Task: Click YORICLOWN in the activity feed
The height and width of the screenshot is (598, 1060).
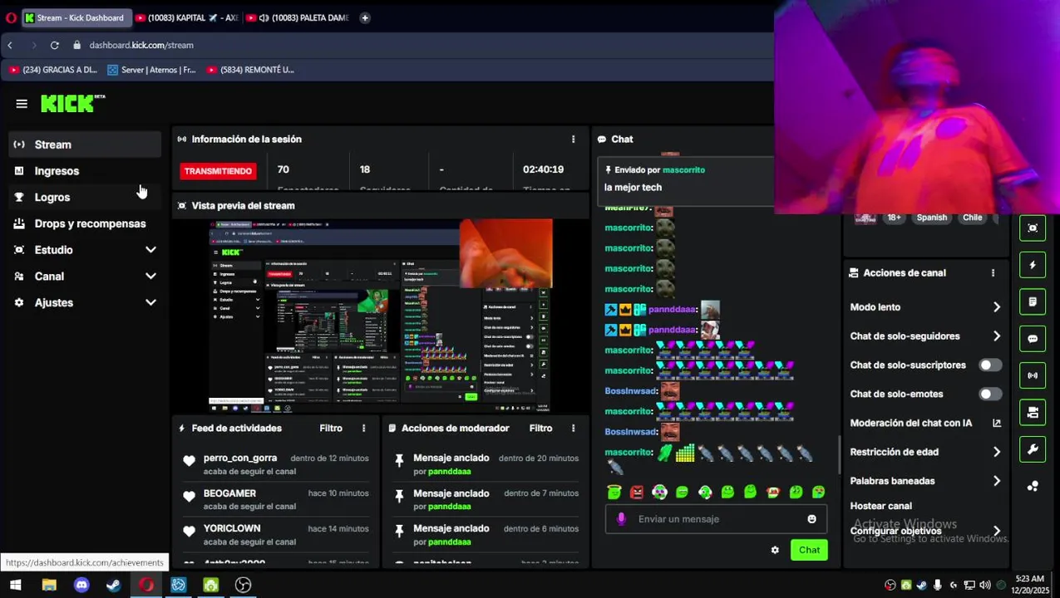Action: tap(232, 528)
